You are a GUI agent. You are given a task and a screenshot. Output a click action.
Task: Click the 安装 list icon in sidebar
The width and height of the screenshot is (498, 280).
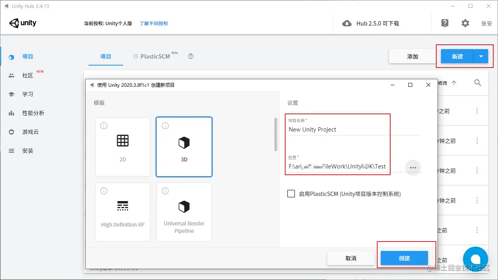point(11,151)
